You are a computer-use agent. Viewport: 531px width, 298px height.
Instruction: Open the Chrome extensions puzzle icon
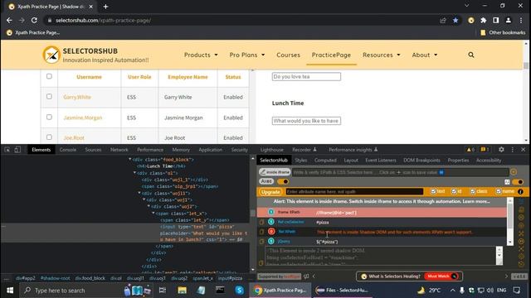point(483,20)
